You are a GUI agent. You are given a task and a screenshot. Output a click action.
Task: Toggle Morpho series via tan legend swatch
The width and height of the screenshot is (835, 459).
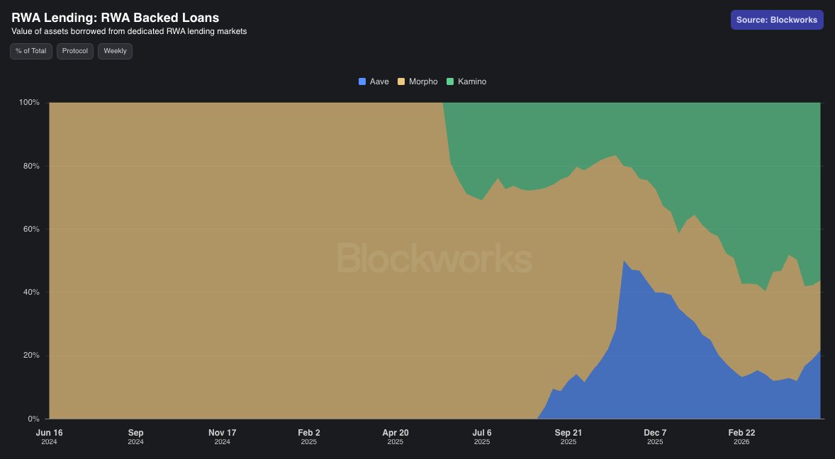[x=401, y=81]
